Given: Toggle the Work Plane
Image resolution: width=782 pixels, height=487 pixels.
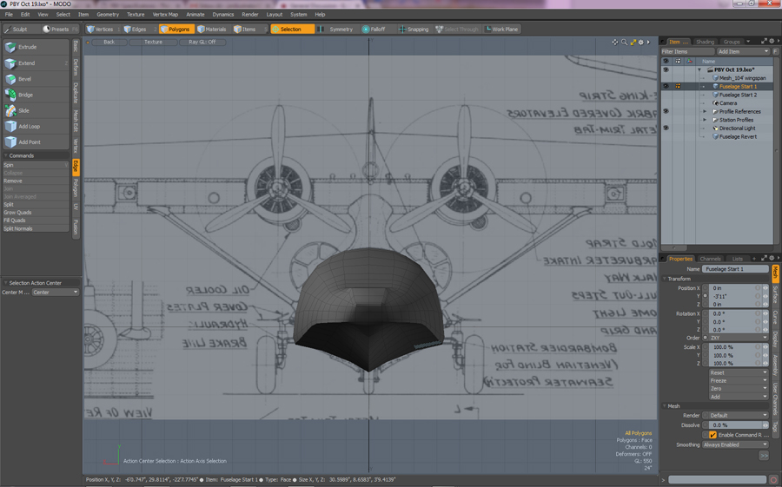Looking at the screenshot, I should 501,29.
